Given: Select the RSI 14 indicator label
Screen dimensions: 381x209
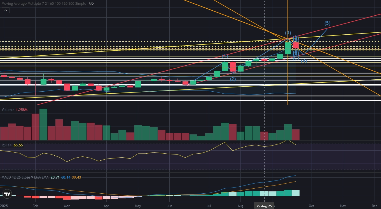Looking at the screenshot, I should [x=6, y=145].
